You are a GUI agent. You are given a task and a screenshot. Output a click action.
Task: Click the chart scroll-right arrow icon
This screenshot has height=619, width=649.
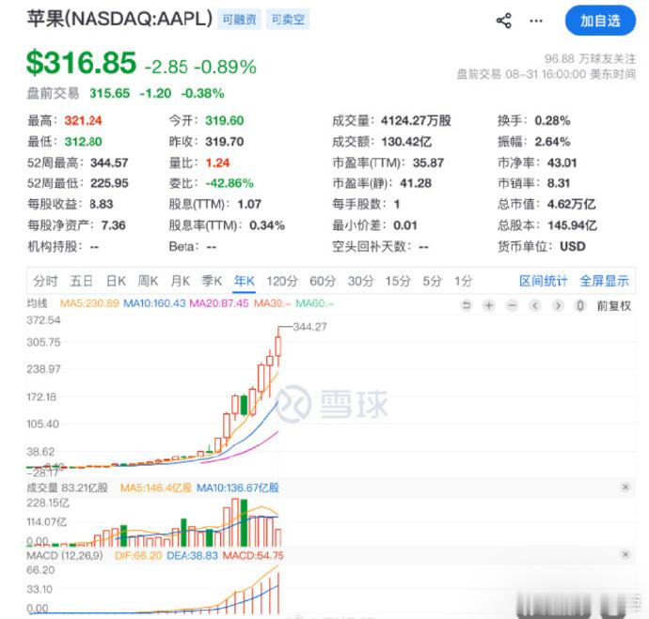click(558, 306)
